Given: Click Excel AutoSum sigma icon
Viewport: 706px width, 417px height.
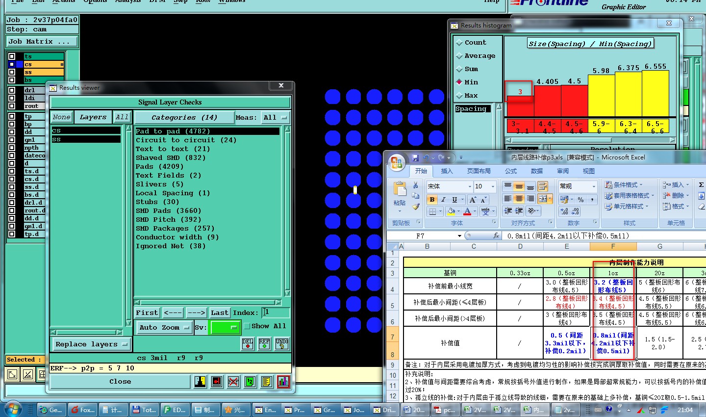Looking at the screenshot, I should [x=701, y=185].
